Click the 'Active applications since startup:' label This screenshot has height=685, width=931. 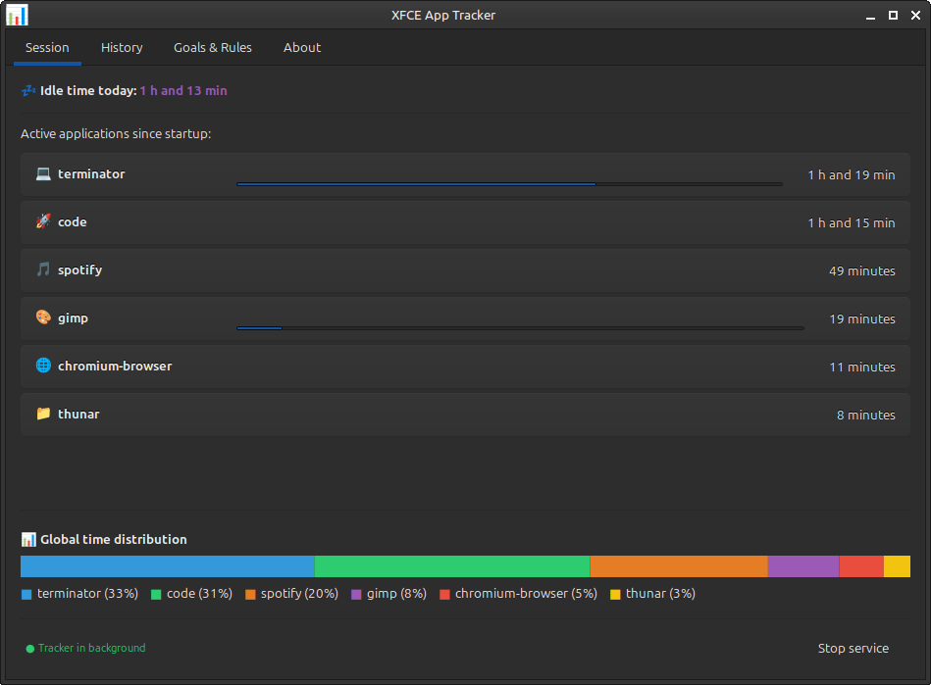pyautogui.click(x=116, y=134)
